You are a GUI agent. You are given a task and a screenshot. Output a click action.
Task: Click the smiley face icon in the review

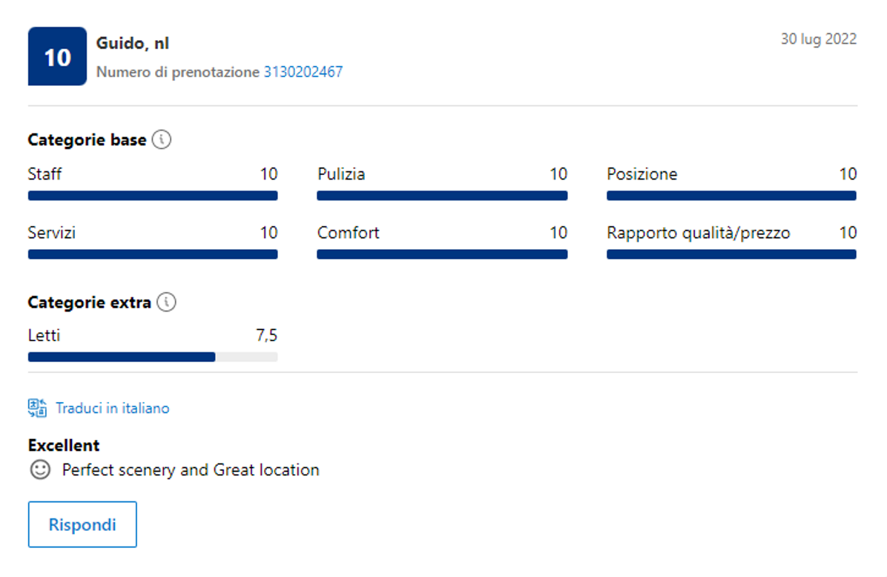(x=40, y=469)
